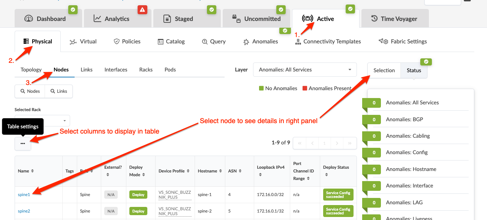Sort table by Name column
The width and height of the screenshot is (487, 220).
(x=26, y=171)
